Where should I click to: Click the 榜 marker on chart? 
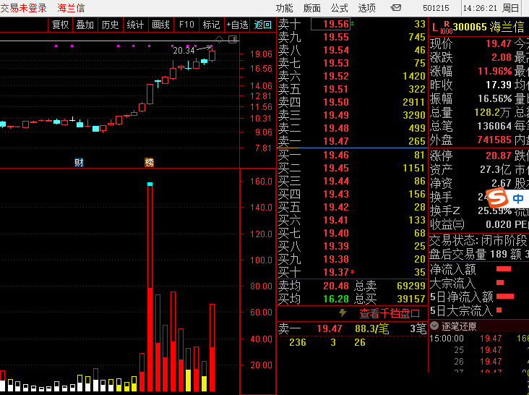(149, 162)
